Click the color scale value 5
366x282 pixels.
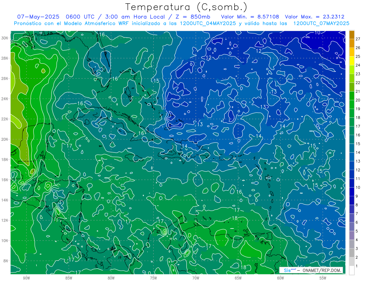[x=357, y=231]
